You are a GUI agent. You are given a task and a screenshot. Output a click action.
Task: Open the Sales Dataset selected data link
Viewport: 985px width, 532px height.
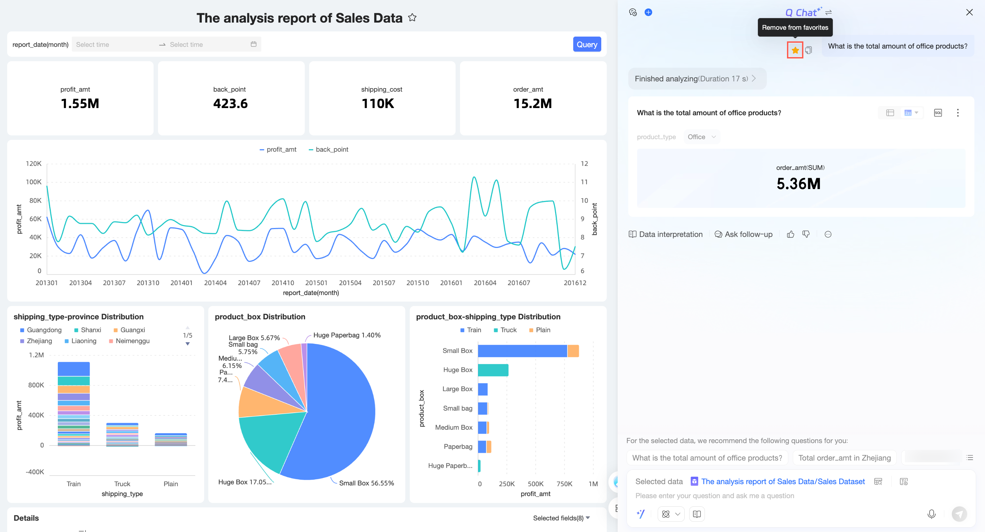click(x=783, y=481)
